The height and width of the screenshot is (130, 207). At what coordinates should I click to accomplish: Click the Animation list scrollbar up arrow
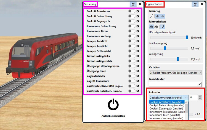pyautogui.click(x=186, y=102)
